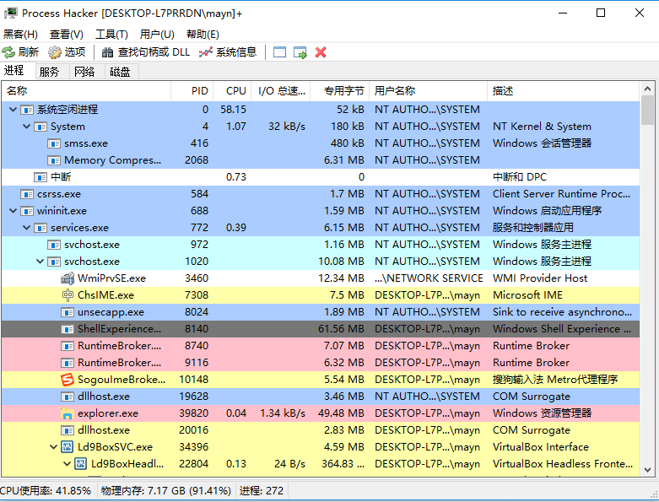Click Find Window and Thread icon with green arrow
Screen dimensions: 659x502
[x=300, y=52]
